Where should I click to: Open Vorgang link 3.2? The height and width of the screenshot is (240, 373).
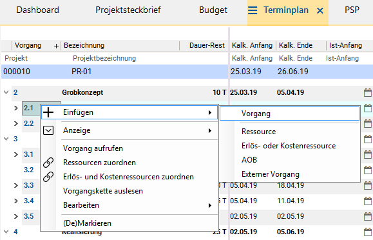28,170
